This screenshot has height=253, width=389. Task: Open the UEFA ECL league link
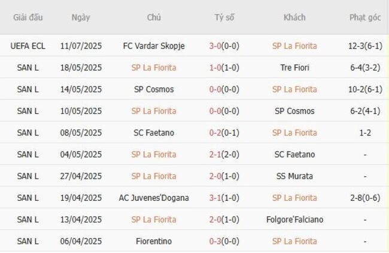pos(28,46)
